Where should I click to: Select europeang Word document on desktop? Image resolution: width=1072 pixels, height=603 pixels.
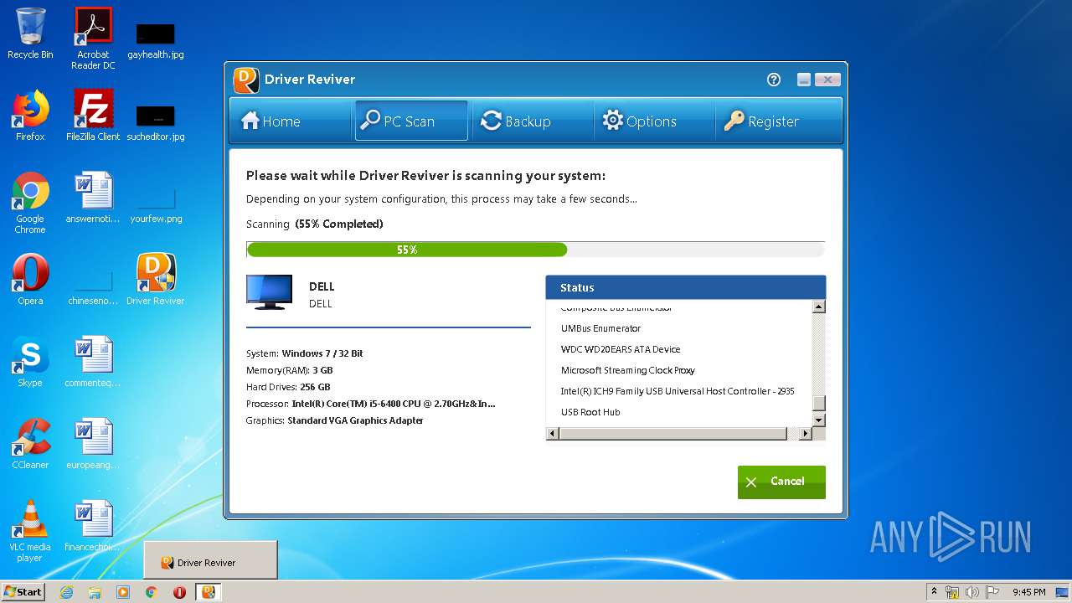click(93, 443)
